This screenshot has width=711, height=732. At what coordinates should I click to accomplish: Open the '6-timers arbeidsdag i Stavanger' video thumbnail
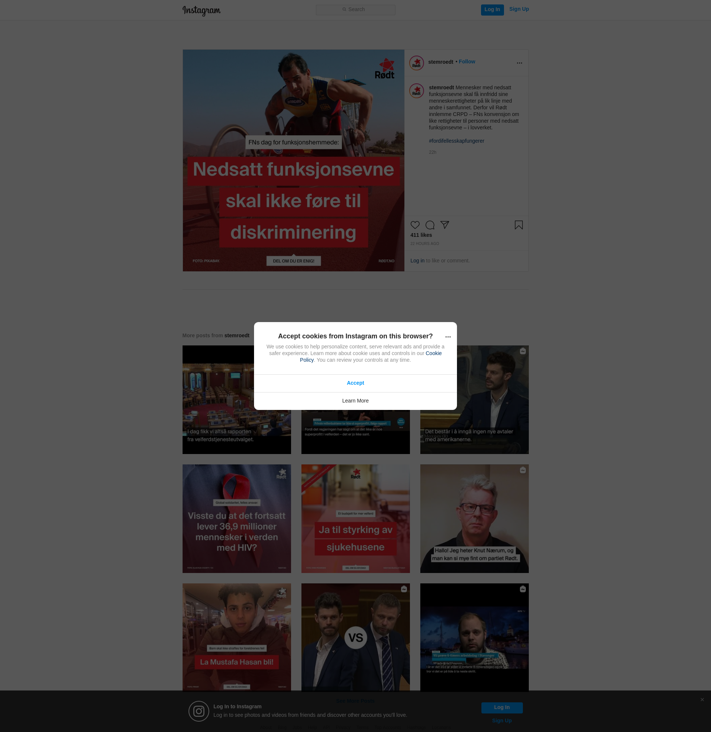tap(474, 637)
